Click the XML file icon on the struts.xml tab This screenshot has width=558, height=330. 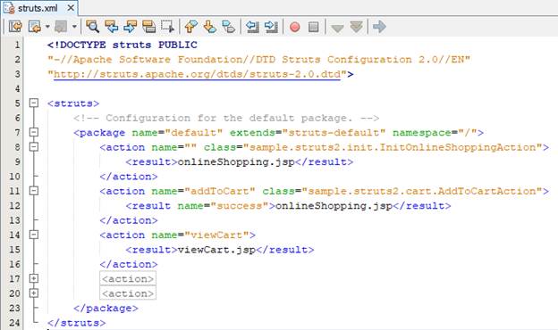pyautogui.click(x=9, y=8)
